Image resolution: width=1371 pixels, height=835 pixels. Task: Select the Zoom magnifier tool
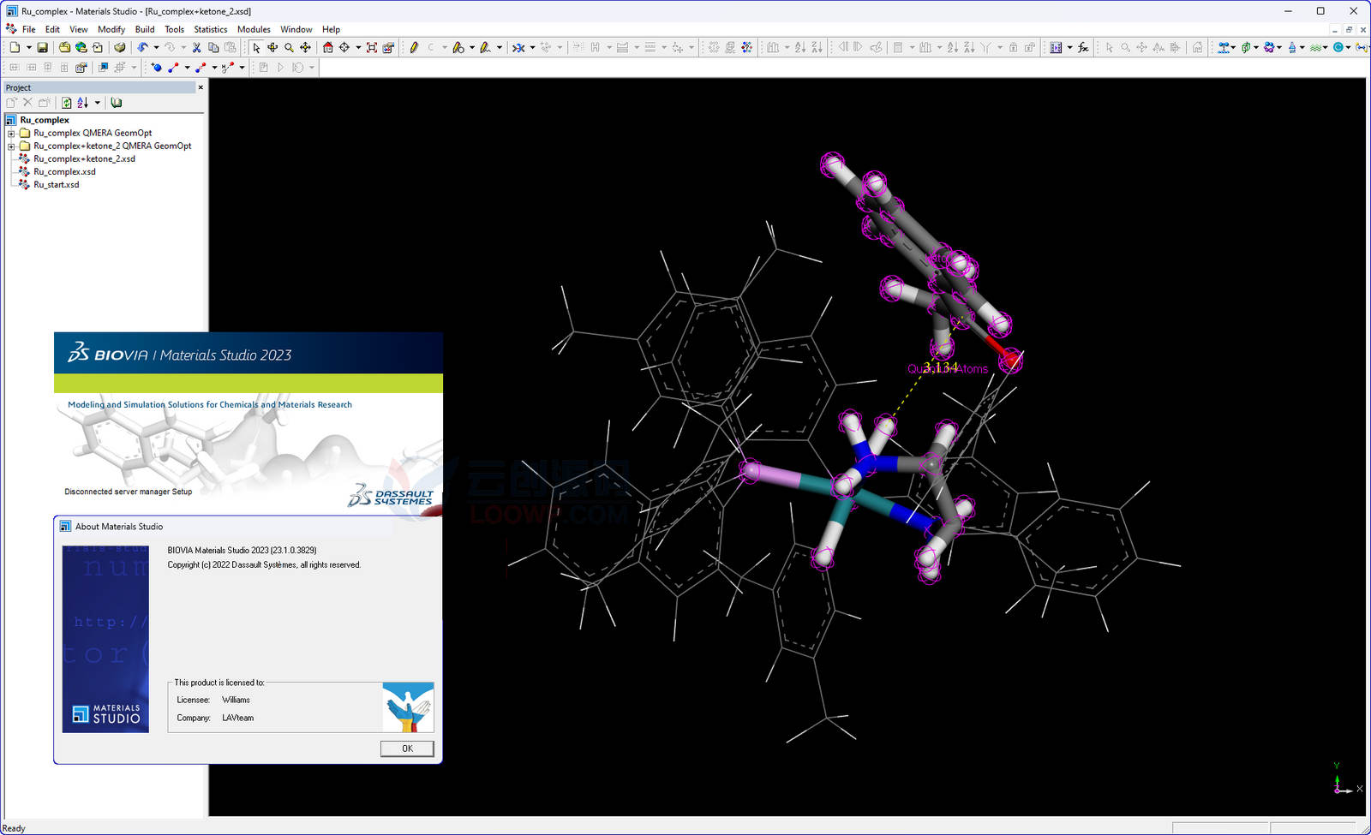289,48
